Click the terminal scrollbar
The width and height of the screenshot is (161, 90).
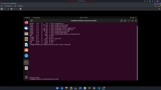point(137,53)
